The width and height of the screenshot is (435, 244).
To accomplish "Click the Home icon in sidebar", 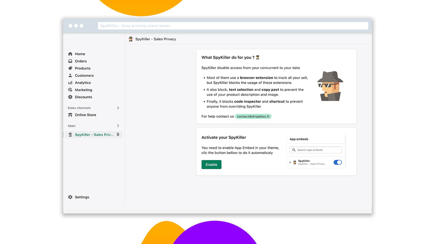I will pyautogui.click(x=70, y=54).
